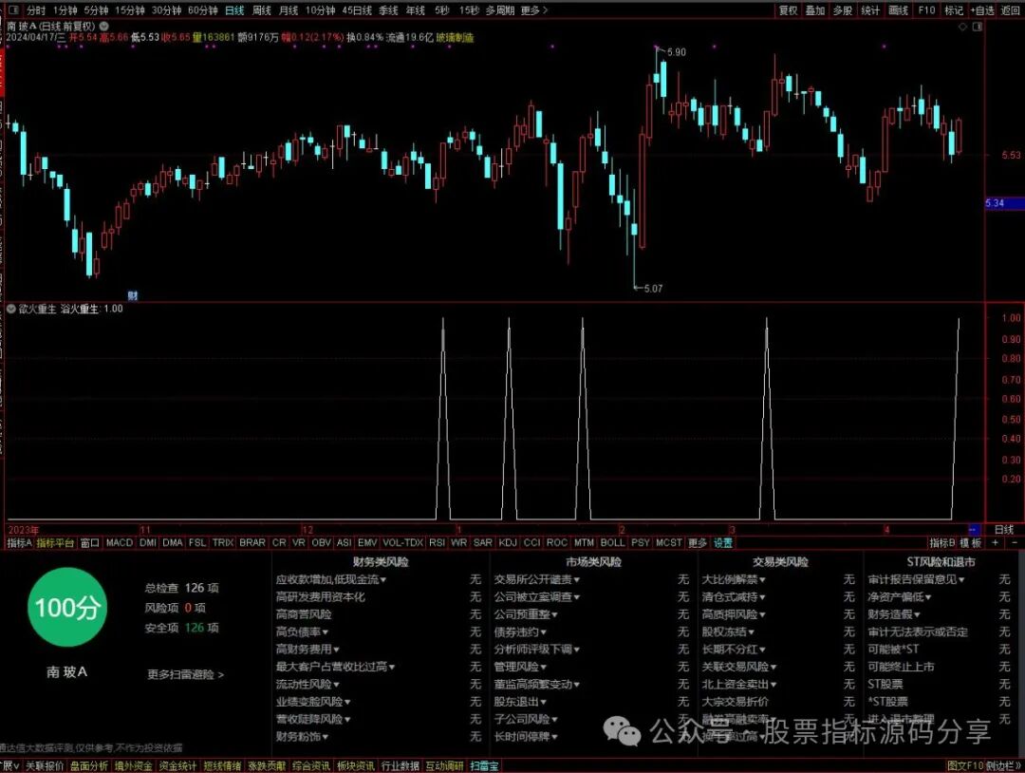Click the 统计 statistics button

click(870, 10)
